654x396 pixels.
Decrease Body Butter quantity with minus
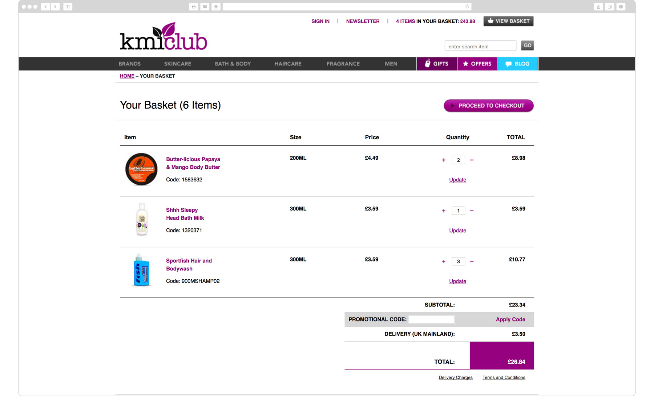pos(472,160)
